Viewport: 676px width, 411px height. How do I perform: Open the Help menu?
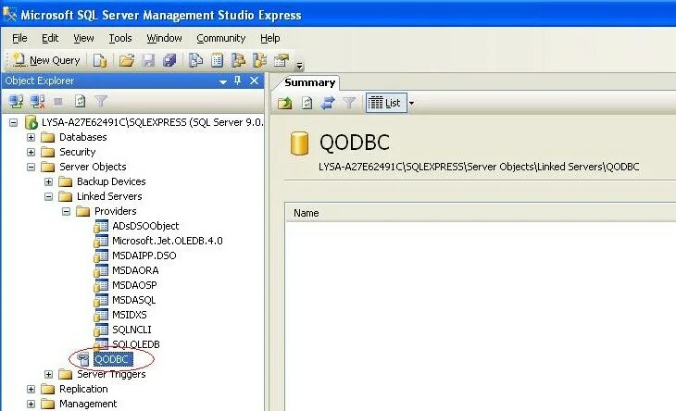point(269,38)
